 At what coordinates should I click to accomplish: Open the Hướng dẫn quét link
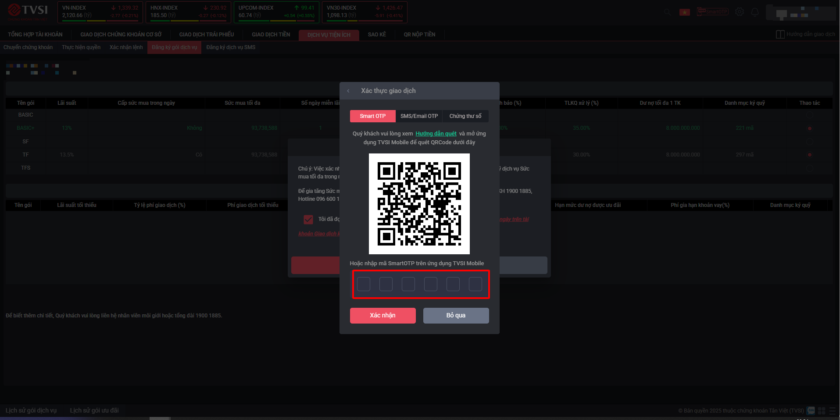[x=436, y=134]
